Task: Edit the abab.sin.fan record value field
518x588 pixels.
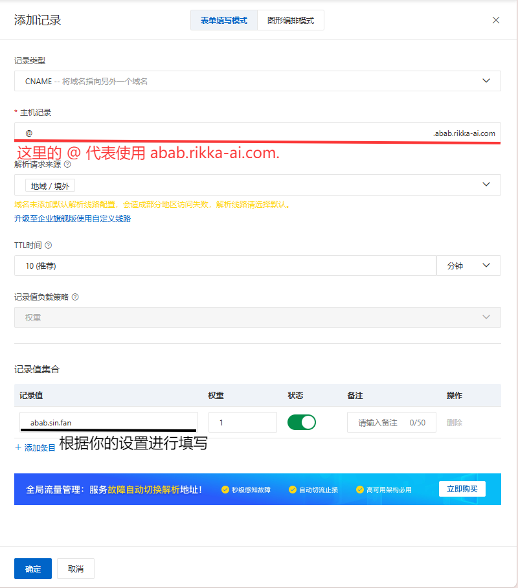Action: click(x=107, y=422)
